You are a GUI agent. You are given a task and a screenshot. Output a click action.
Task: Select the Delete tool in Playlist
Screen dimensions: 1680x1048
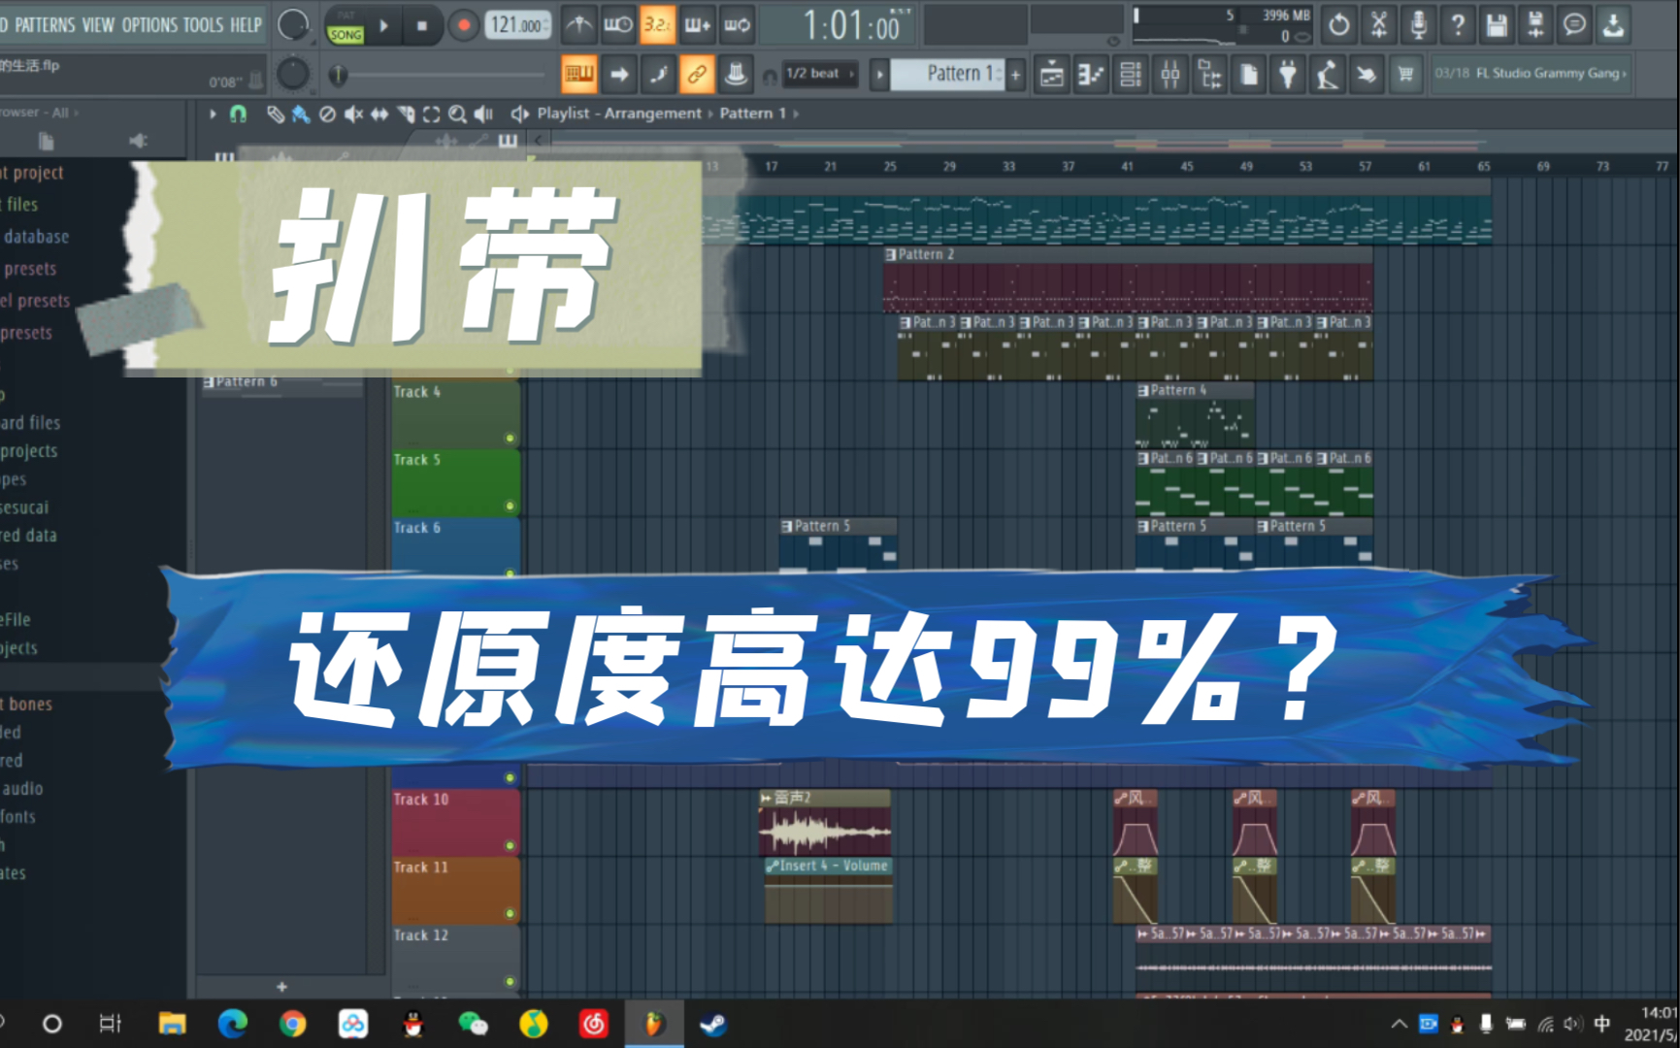(x=327, y=115)
